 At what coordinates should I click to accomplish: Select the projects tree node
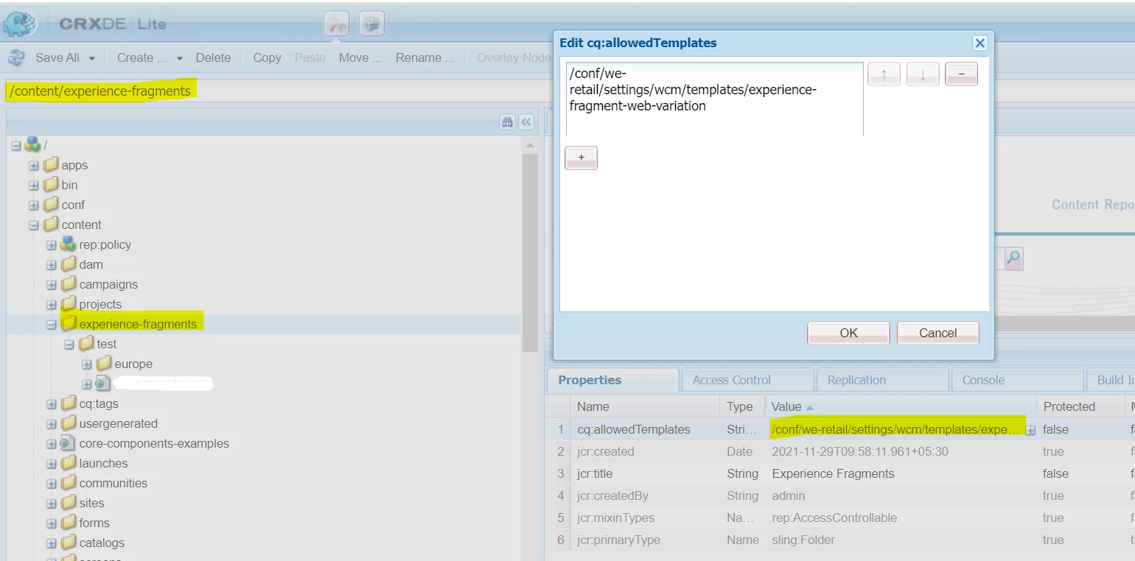tap(100, 304)
